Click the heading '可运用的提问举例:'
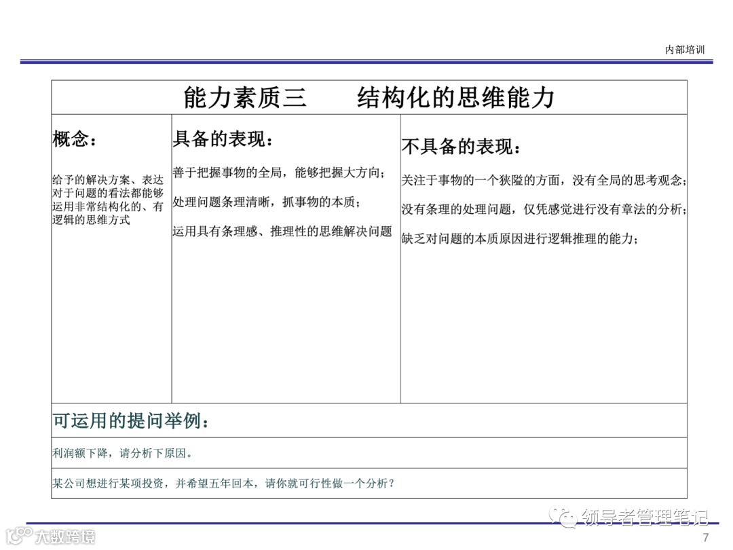The image size is (733, 550). pyautogui.click(x=131, y=420)
